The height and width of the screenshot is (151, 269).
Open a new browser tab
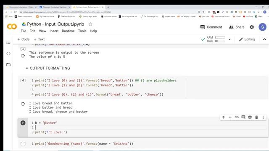coord(108,7)
